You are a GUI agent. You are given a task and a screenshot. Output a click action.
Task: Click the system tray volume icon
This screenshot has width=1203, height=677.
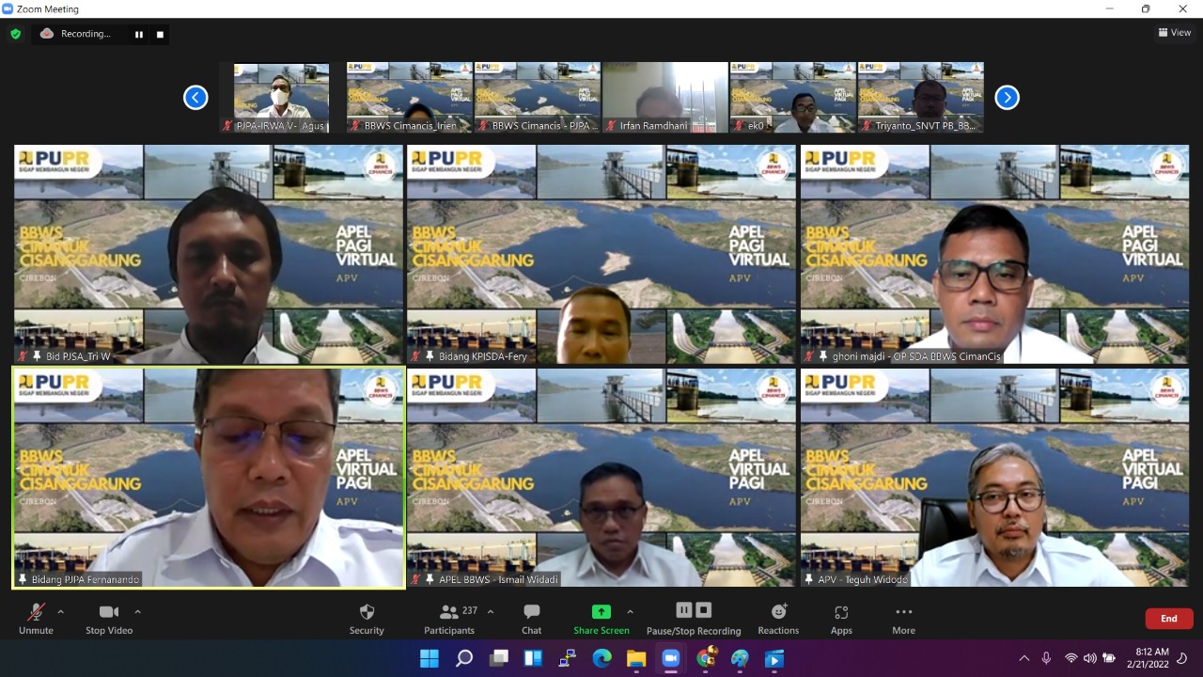(1089, 658)
